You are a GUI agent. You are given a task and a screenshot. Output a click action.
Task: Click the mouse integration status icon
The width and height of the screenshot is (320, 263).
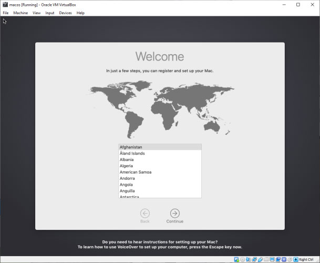(x=290, y=259)
